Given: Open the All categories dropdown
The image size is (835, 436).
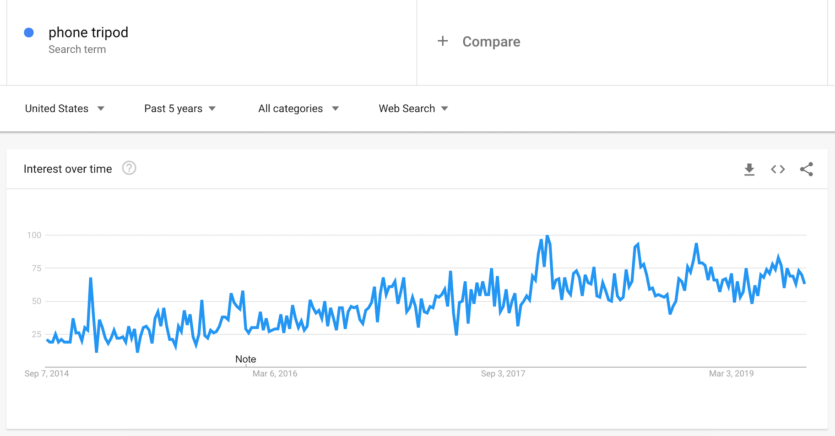Looking at the screenshot, I should pos(298,109).
